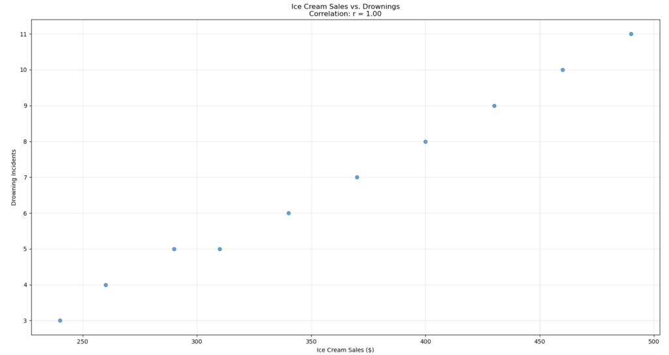
Task: Click the 'Drowning Incidents' y-axis label
Action: 14,177
